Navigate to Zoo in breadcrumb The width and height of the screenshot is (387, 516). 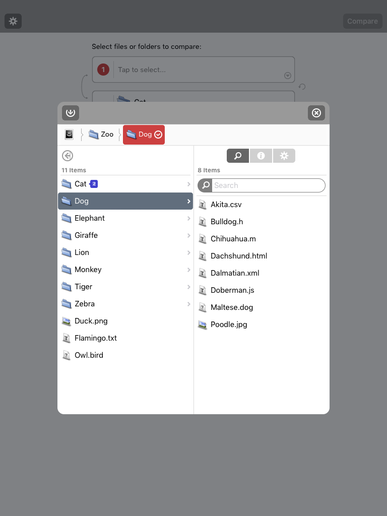click(x=101, y=134)
